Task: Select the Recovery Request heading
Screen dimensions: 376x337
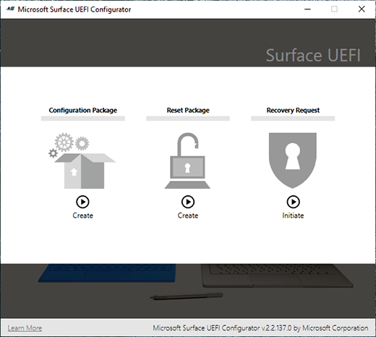Action: tap(293, 111)
